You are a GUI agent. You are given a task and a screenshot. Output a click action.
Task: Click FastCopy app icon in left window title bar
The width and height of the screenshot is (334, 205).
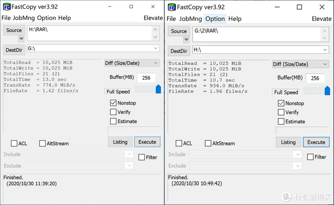click(7, 7)
